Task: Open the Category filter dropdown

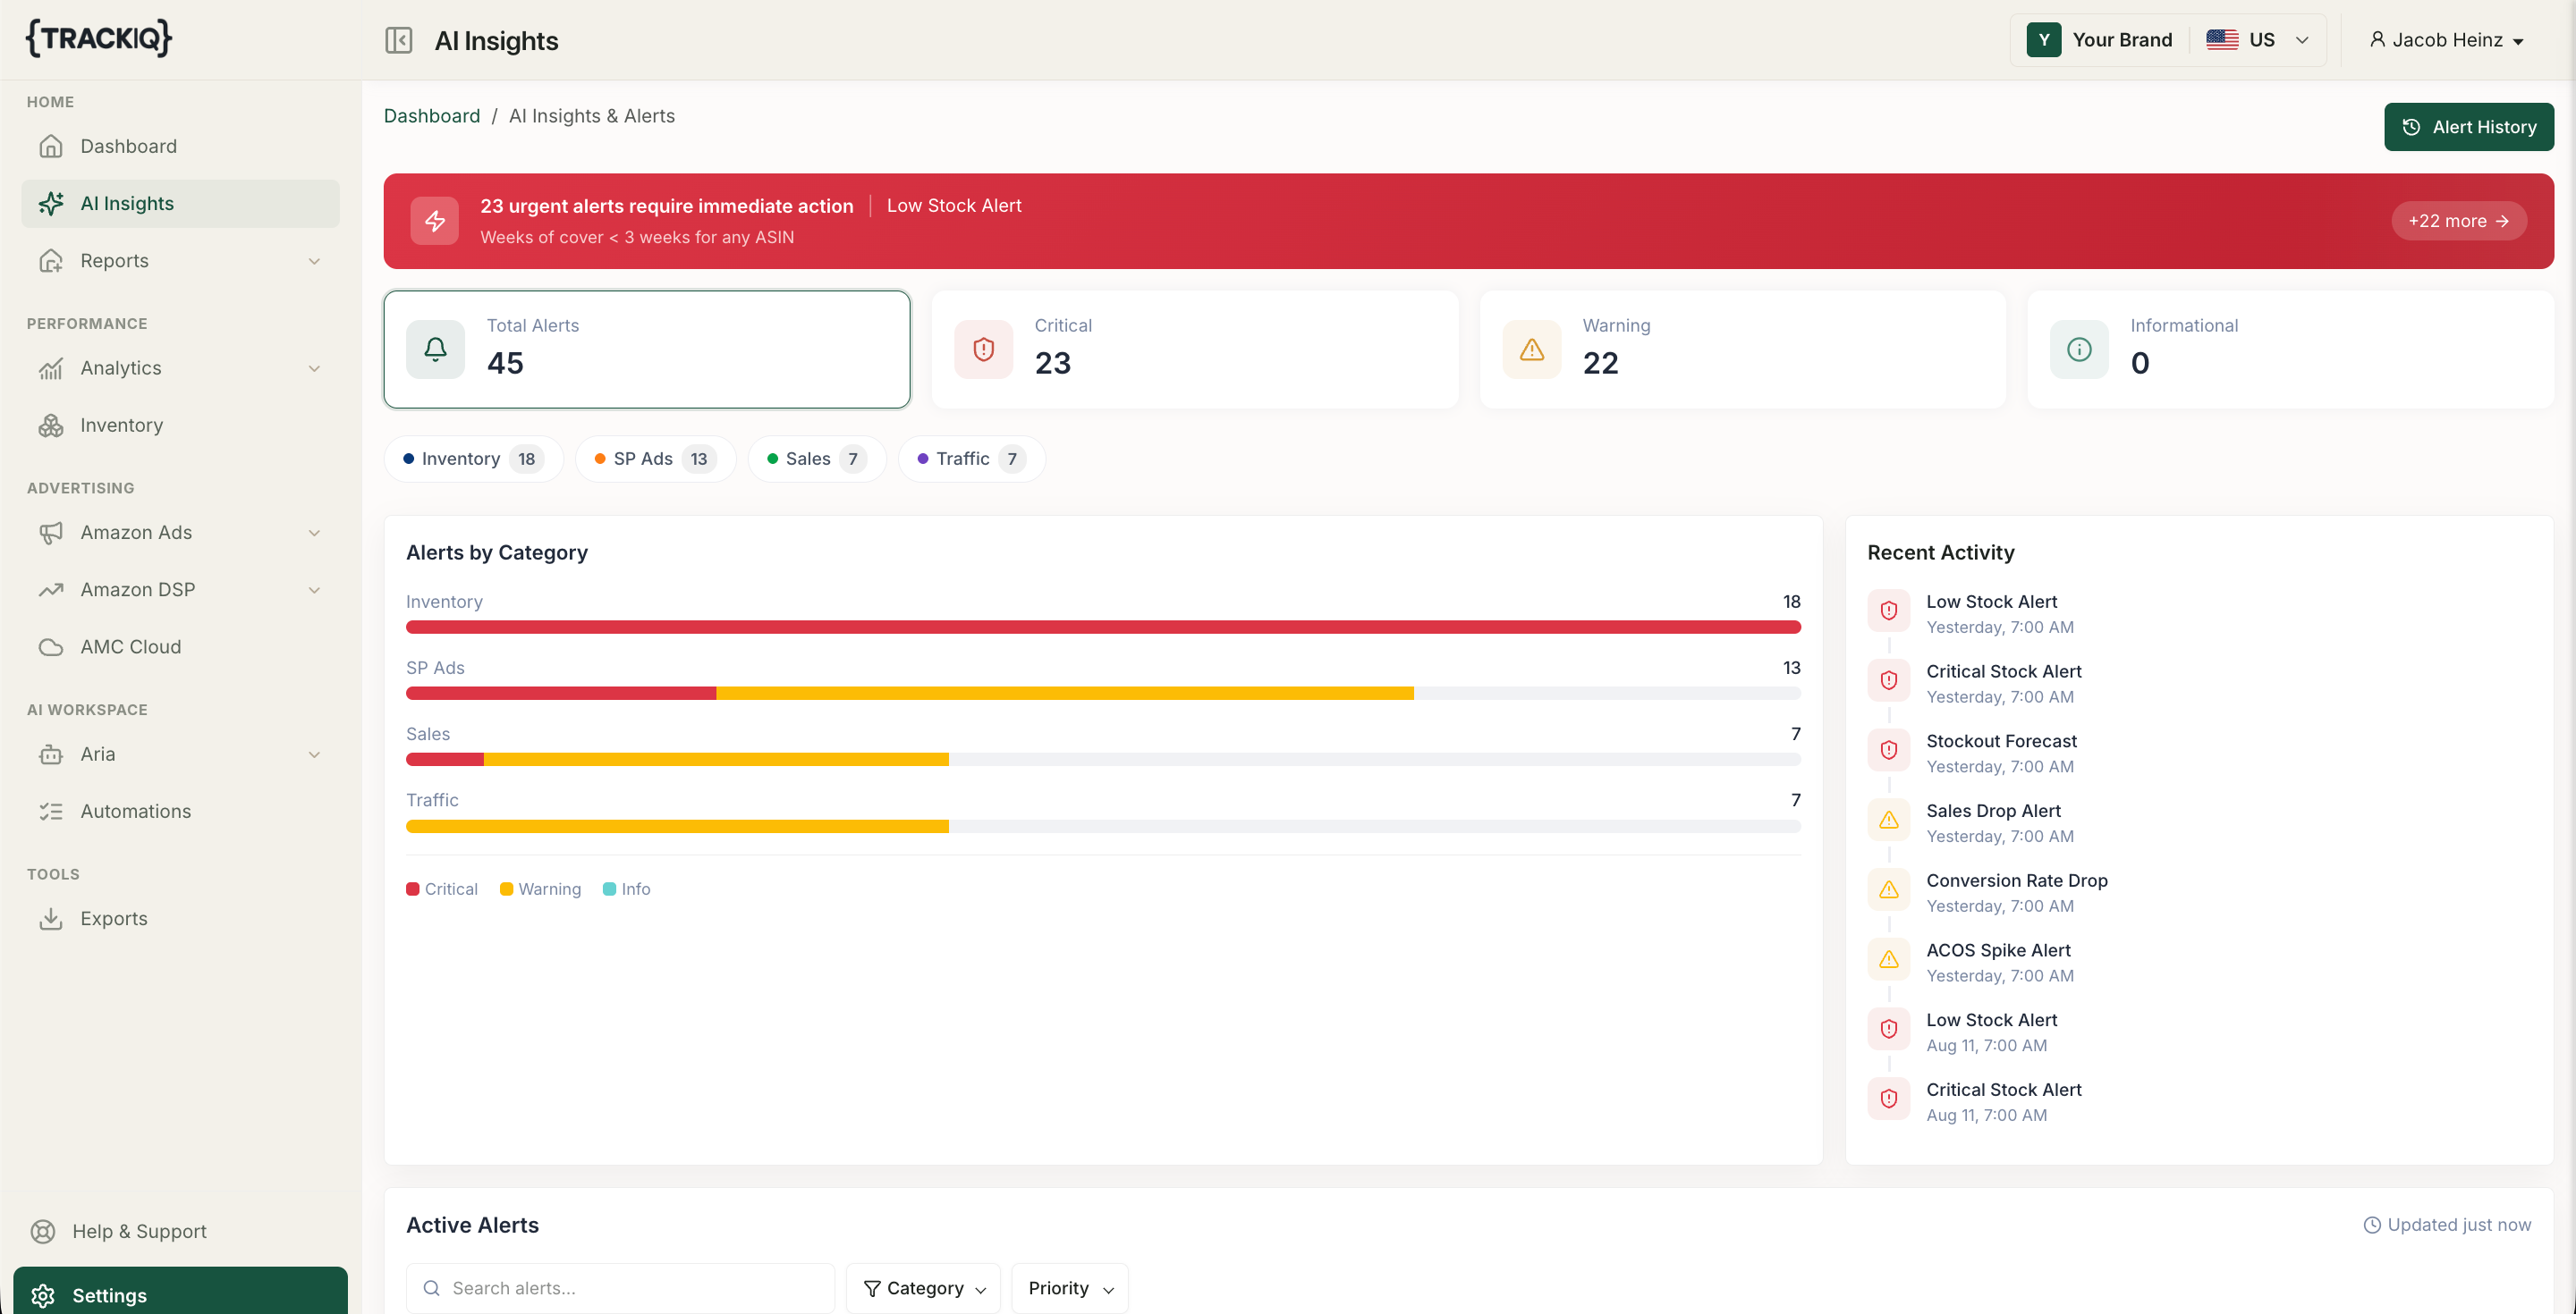Action: point(923,1288)
